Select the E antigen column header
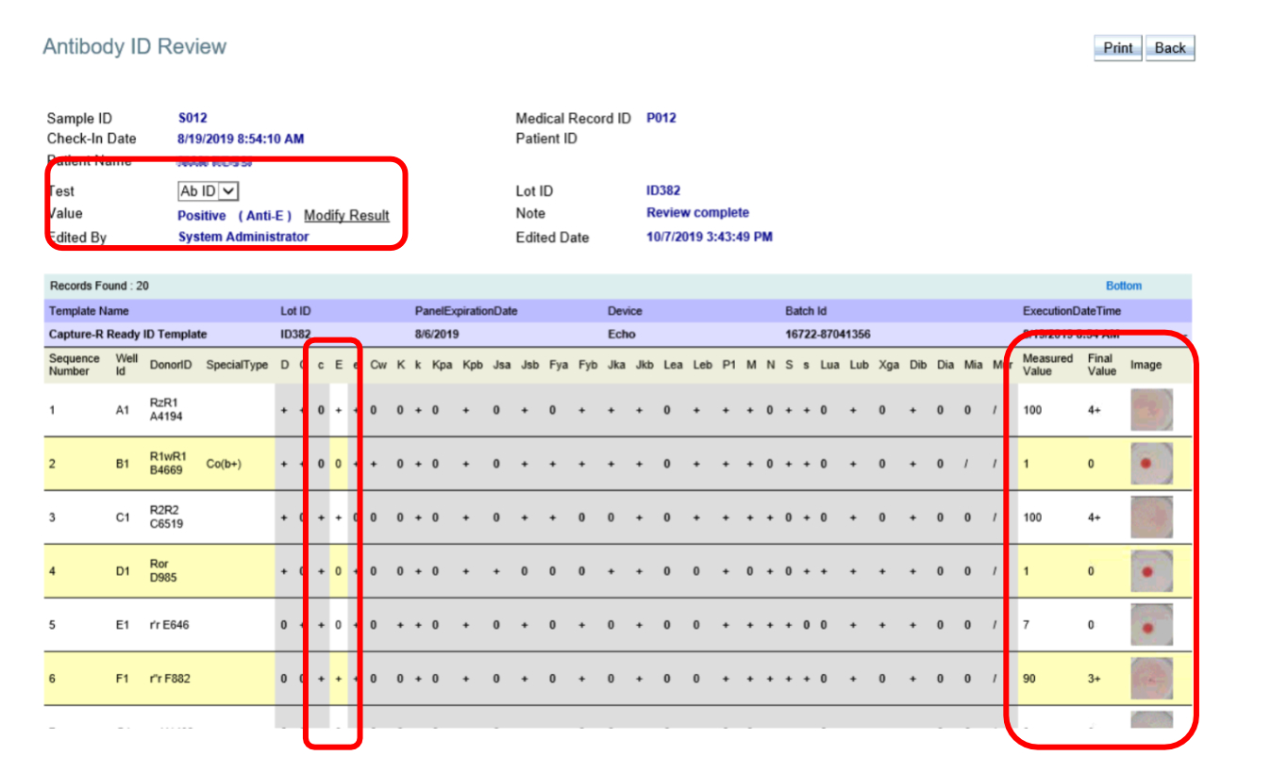The height and width of the screenshot is (772, 1271). click(339, 365)
